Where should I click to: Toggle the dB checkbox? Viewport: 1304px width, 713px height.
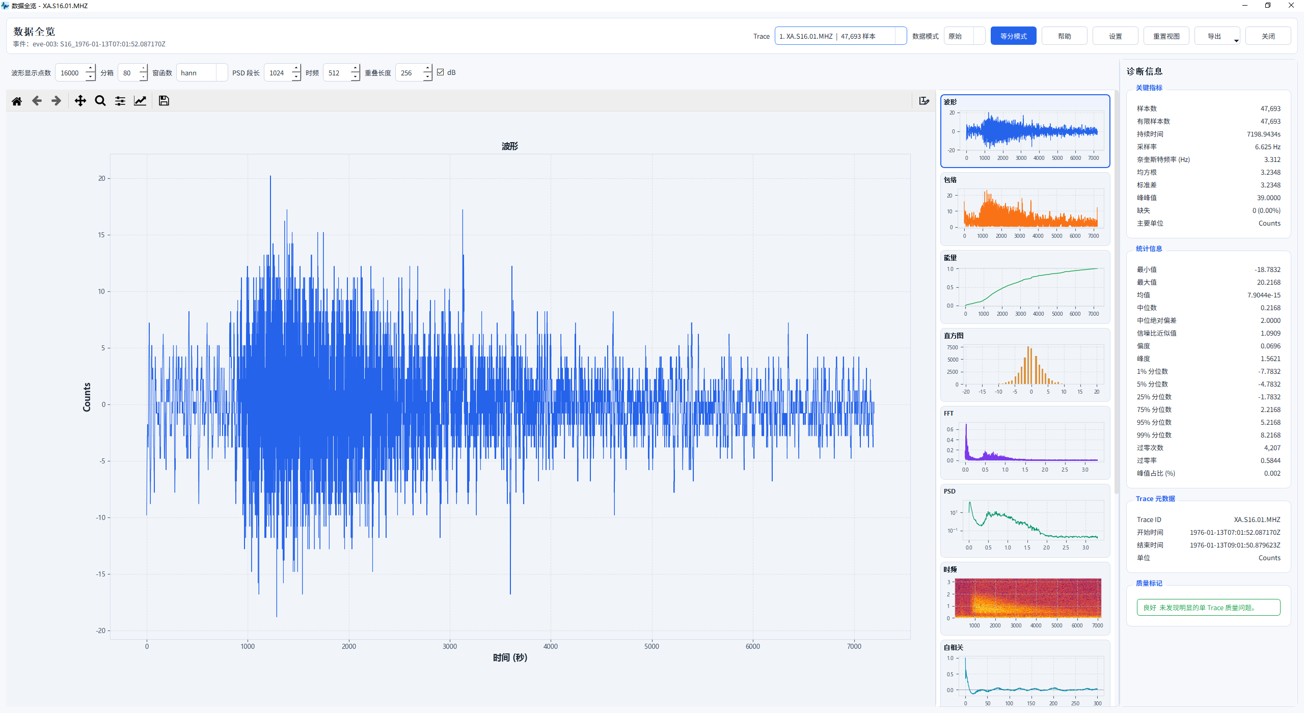pos(441,72)
